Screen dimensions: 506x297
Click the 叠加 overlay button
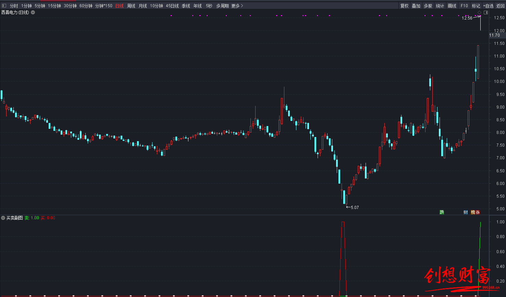click(416, 6)
